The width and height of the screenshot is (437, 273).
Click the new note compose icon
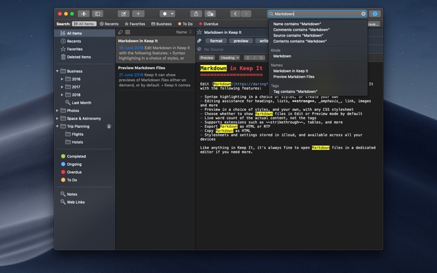(x=124, y=14)
